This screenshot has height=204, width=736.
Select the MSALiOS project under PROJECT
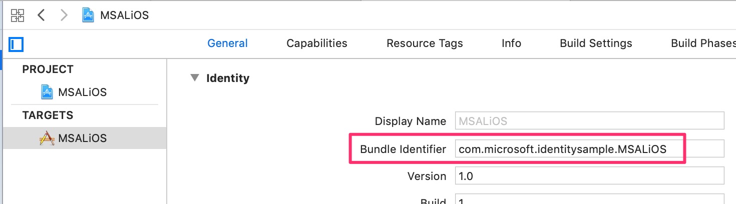coord(82,92)
